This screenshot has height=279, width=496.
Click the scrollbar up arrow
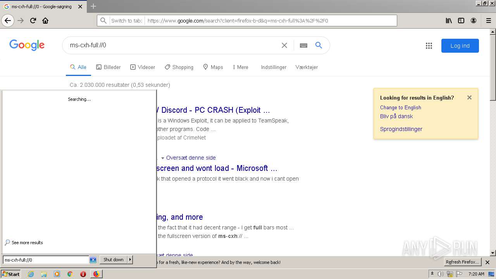coord(493,31)
